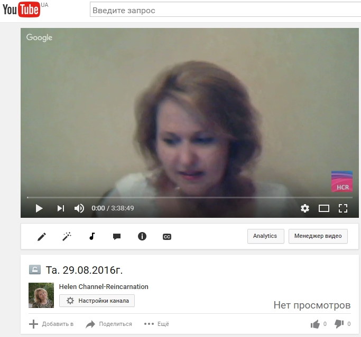The image size is (361, 337).
Task: Open Менеджер видео
Action: pos(318,236)
